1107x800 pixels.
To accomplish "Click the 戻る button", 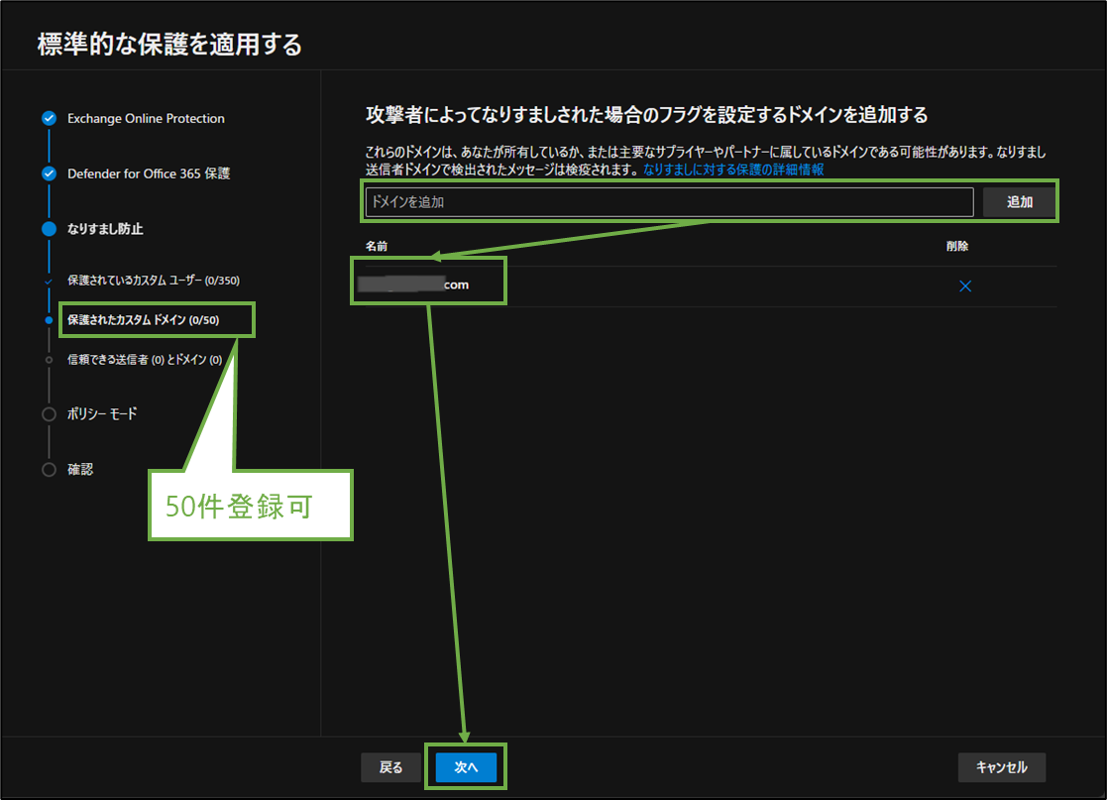I will pyautogui.click(x=391, y=767).
